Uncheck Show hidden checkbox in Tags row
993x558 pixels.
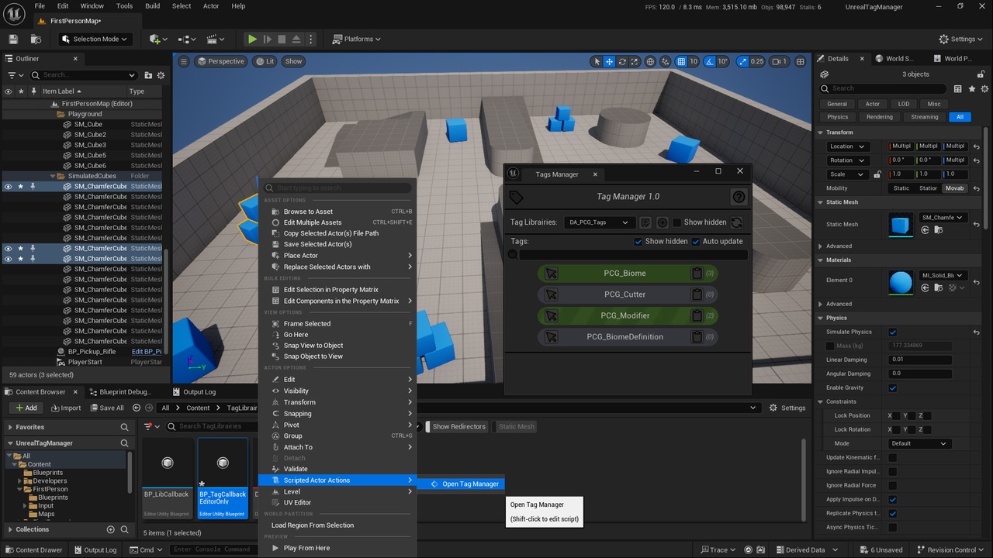click(638, 241)
